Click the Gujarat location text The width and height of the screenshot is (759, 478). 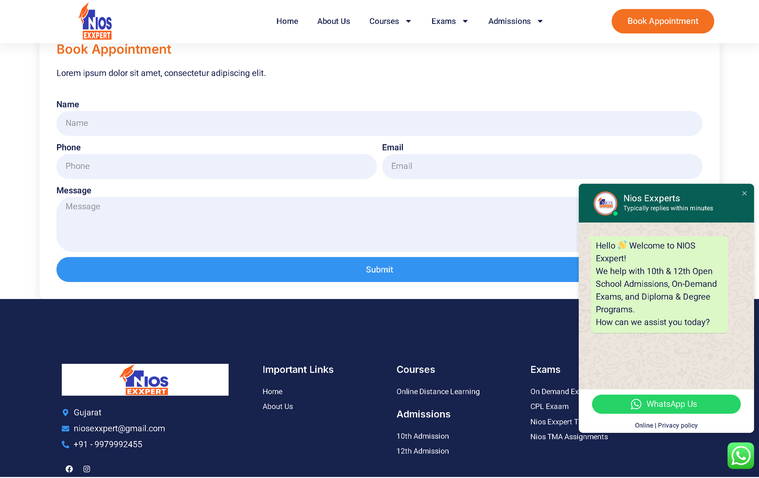[x=87, y=413]
